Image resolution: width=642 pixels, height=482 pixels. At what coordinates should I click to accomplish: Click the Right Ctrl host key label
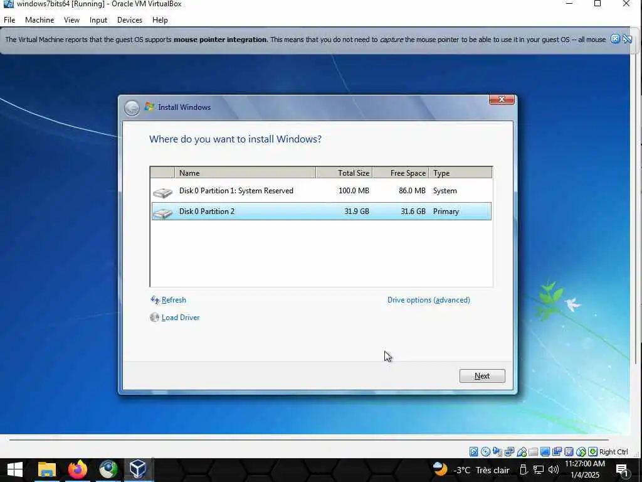(613, 452)
